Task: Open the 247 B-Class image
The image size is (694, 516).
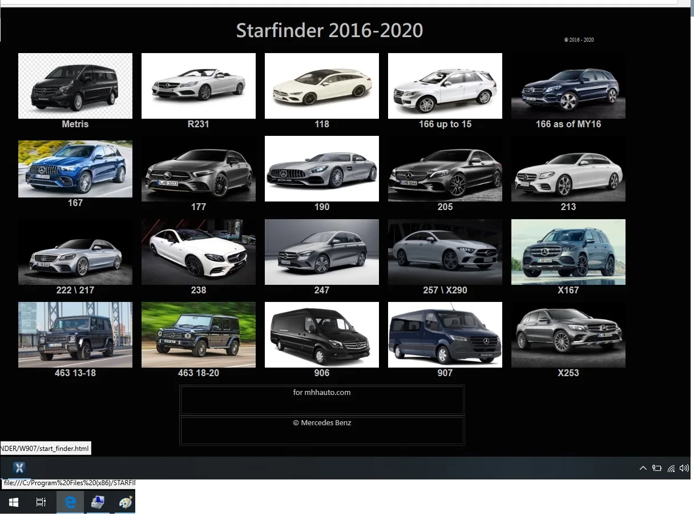Action: [322, 252]
